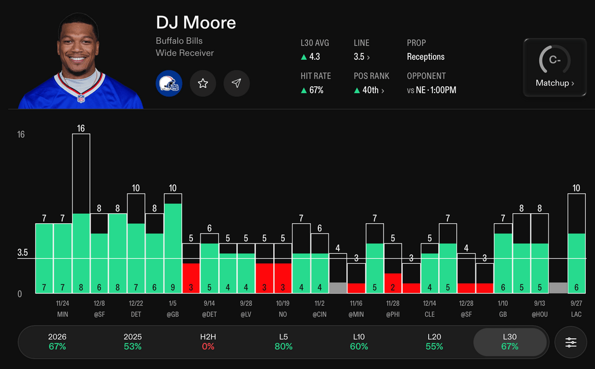Screen dimensions: 595x369
Task: Click the 11/16 @MIN date axis label
Action: [x=356, y=309]
